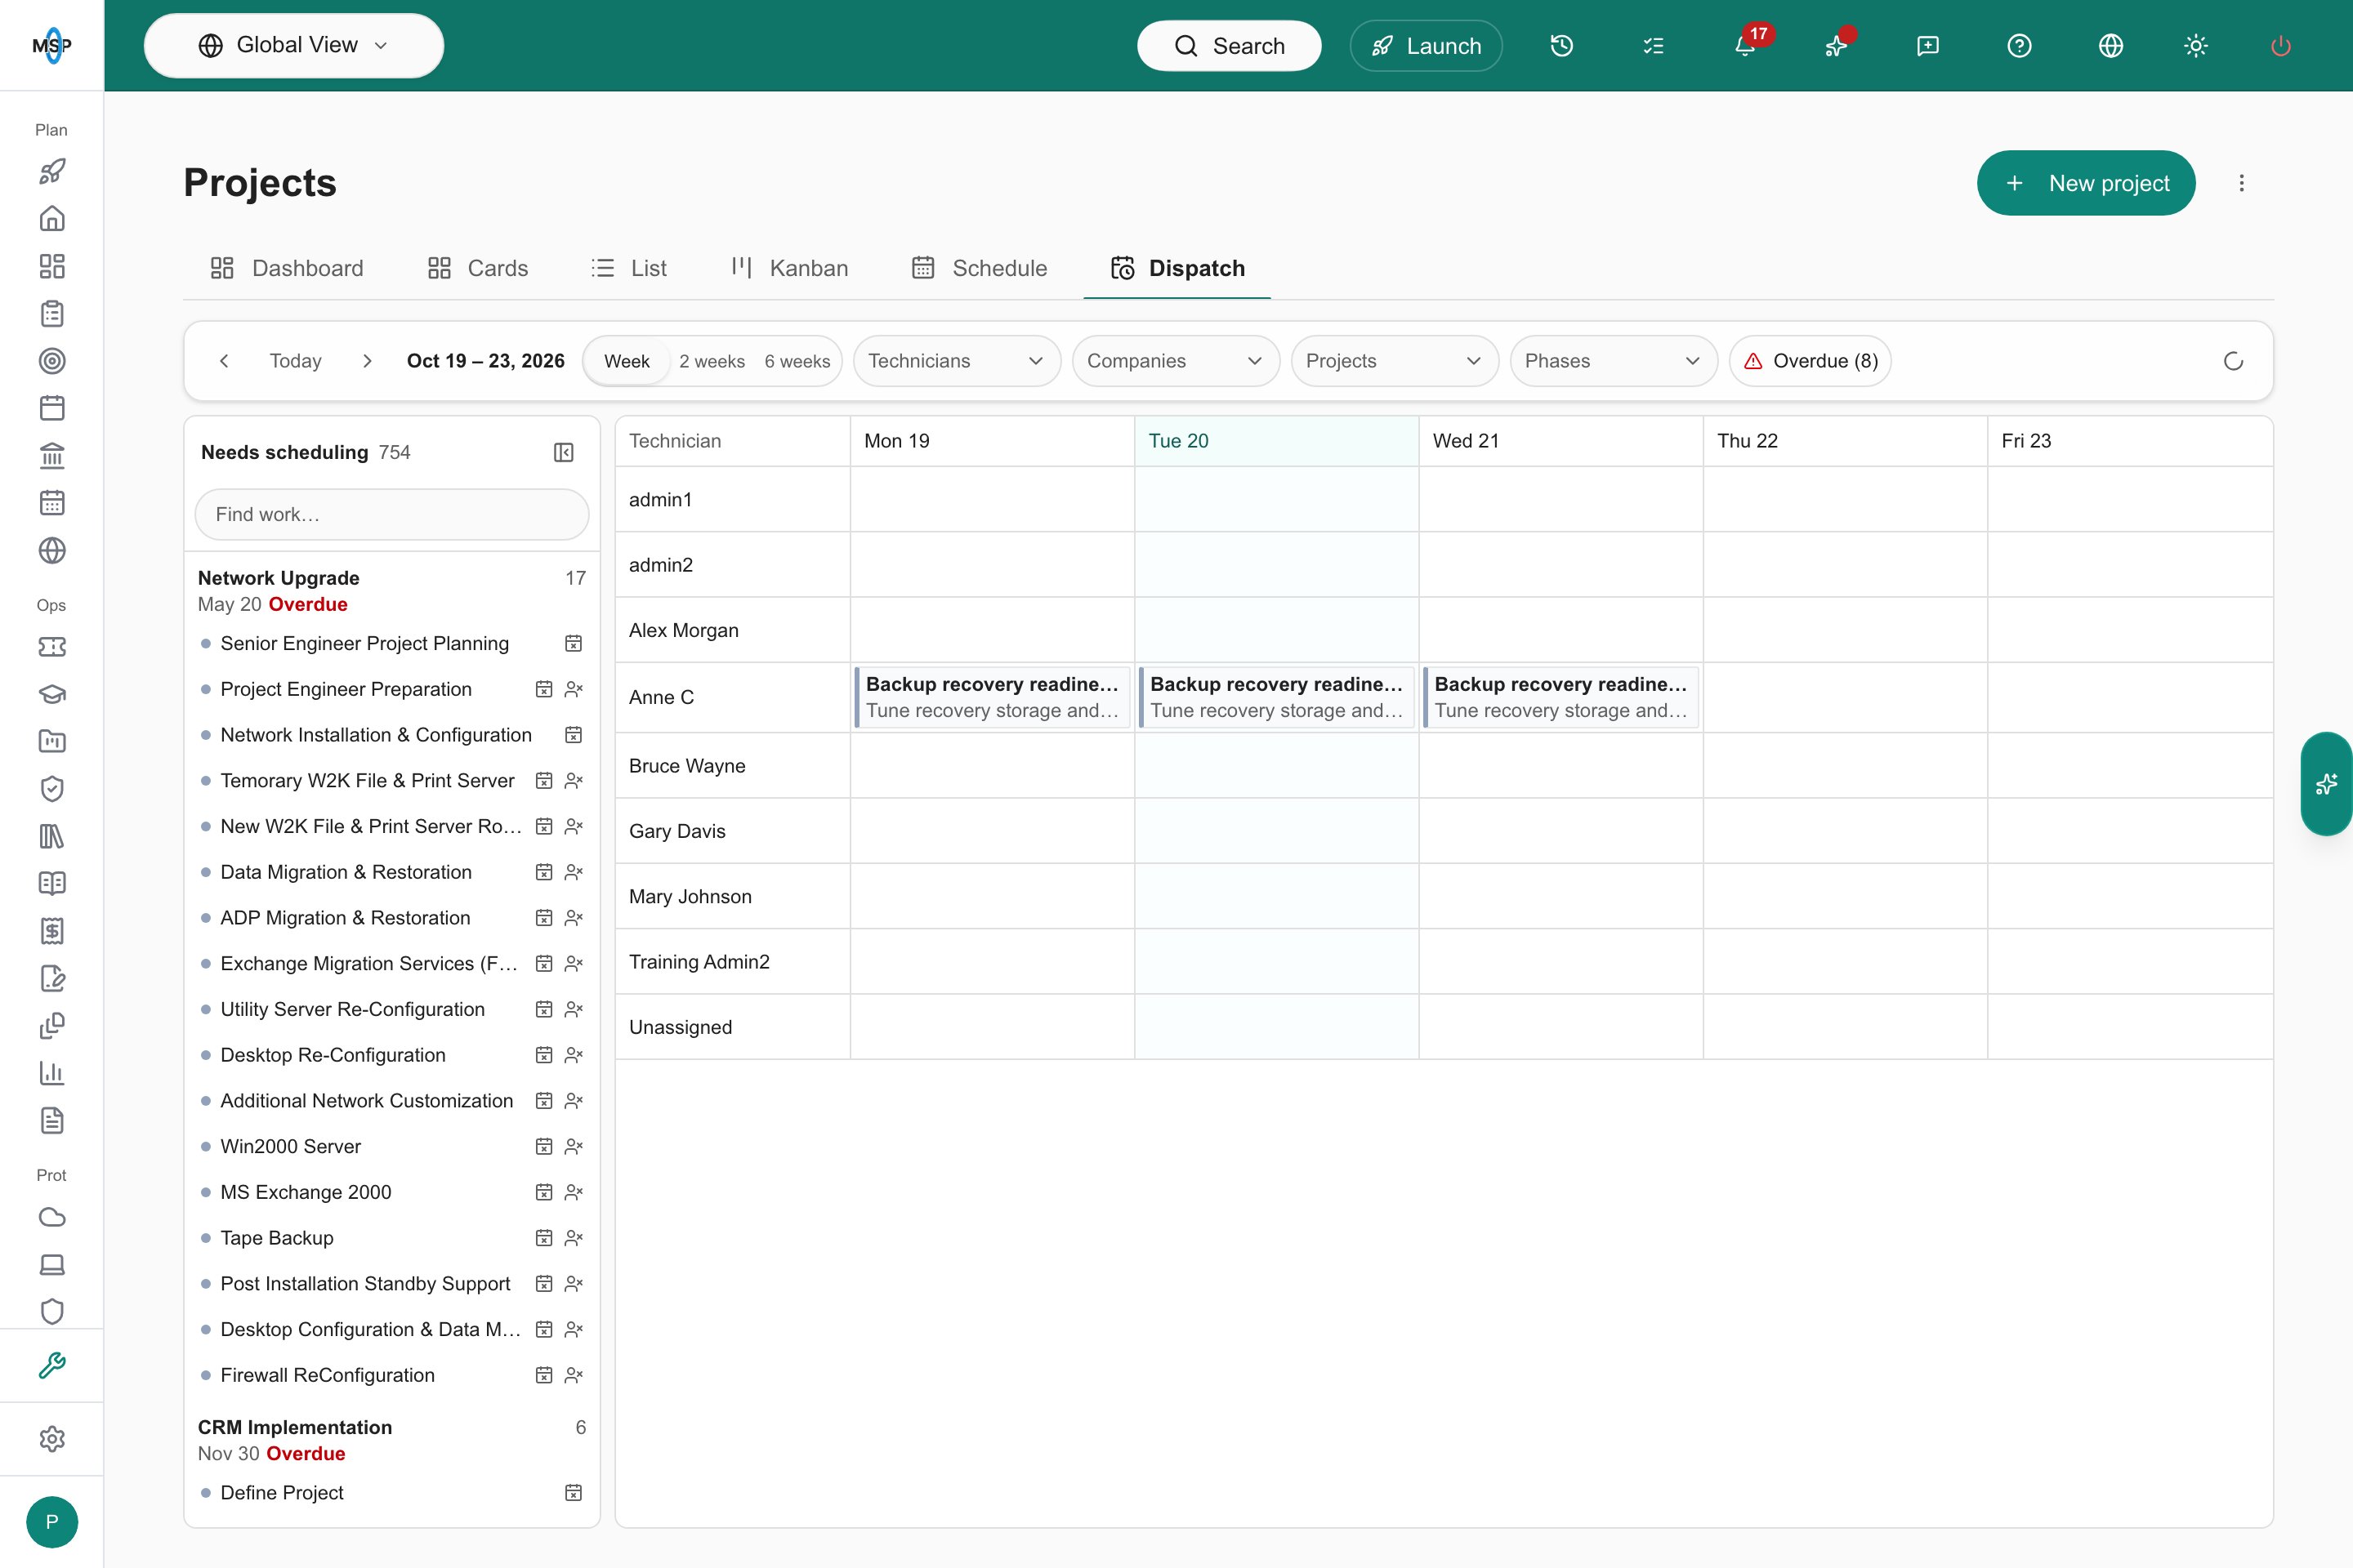
Task: Select the CRM Implementation project group
Action: click(x=391, y=1440)
